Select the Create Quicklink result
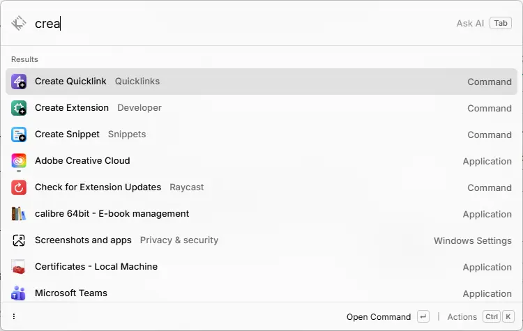This screenshot has height=331, width=523. pyautogui.click(x=261, y=82)
